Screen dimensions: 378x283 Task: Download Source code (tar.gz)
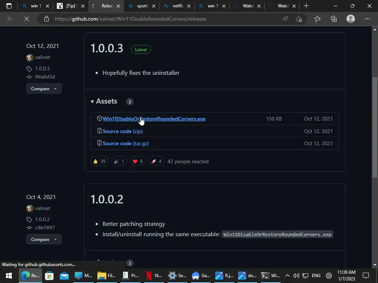click(x=126, y=143)
